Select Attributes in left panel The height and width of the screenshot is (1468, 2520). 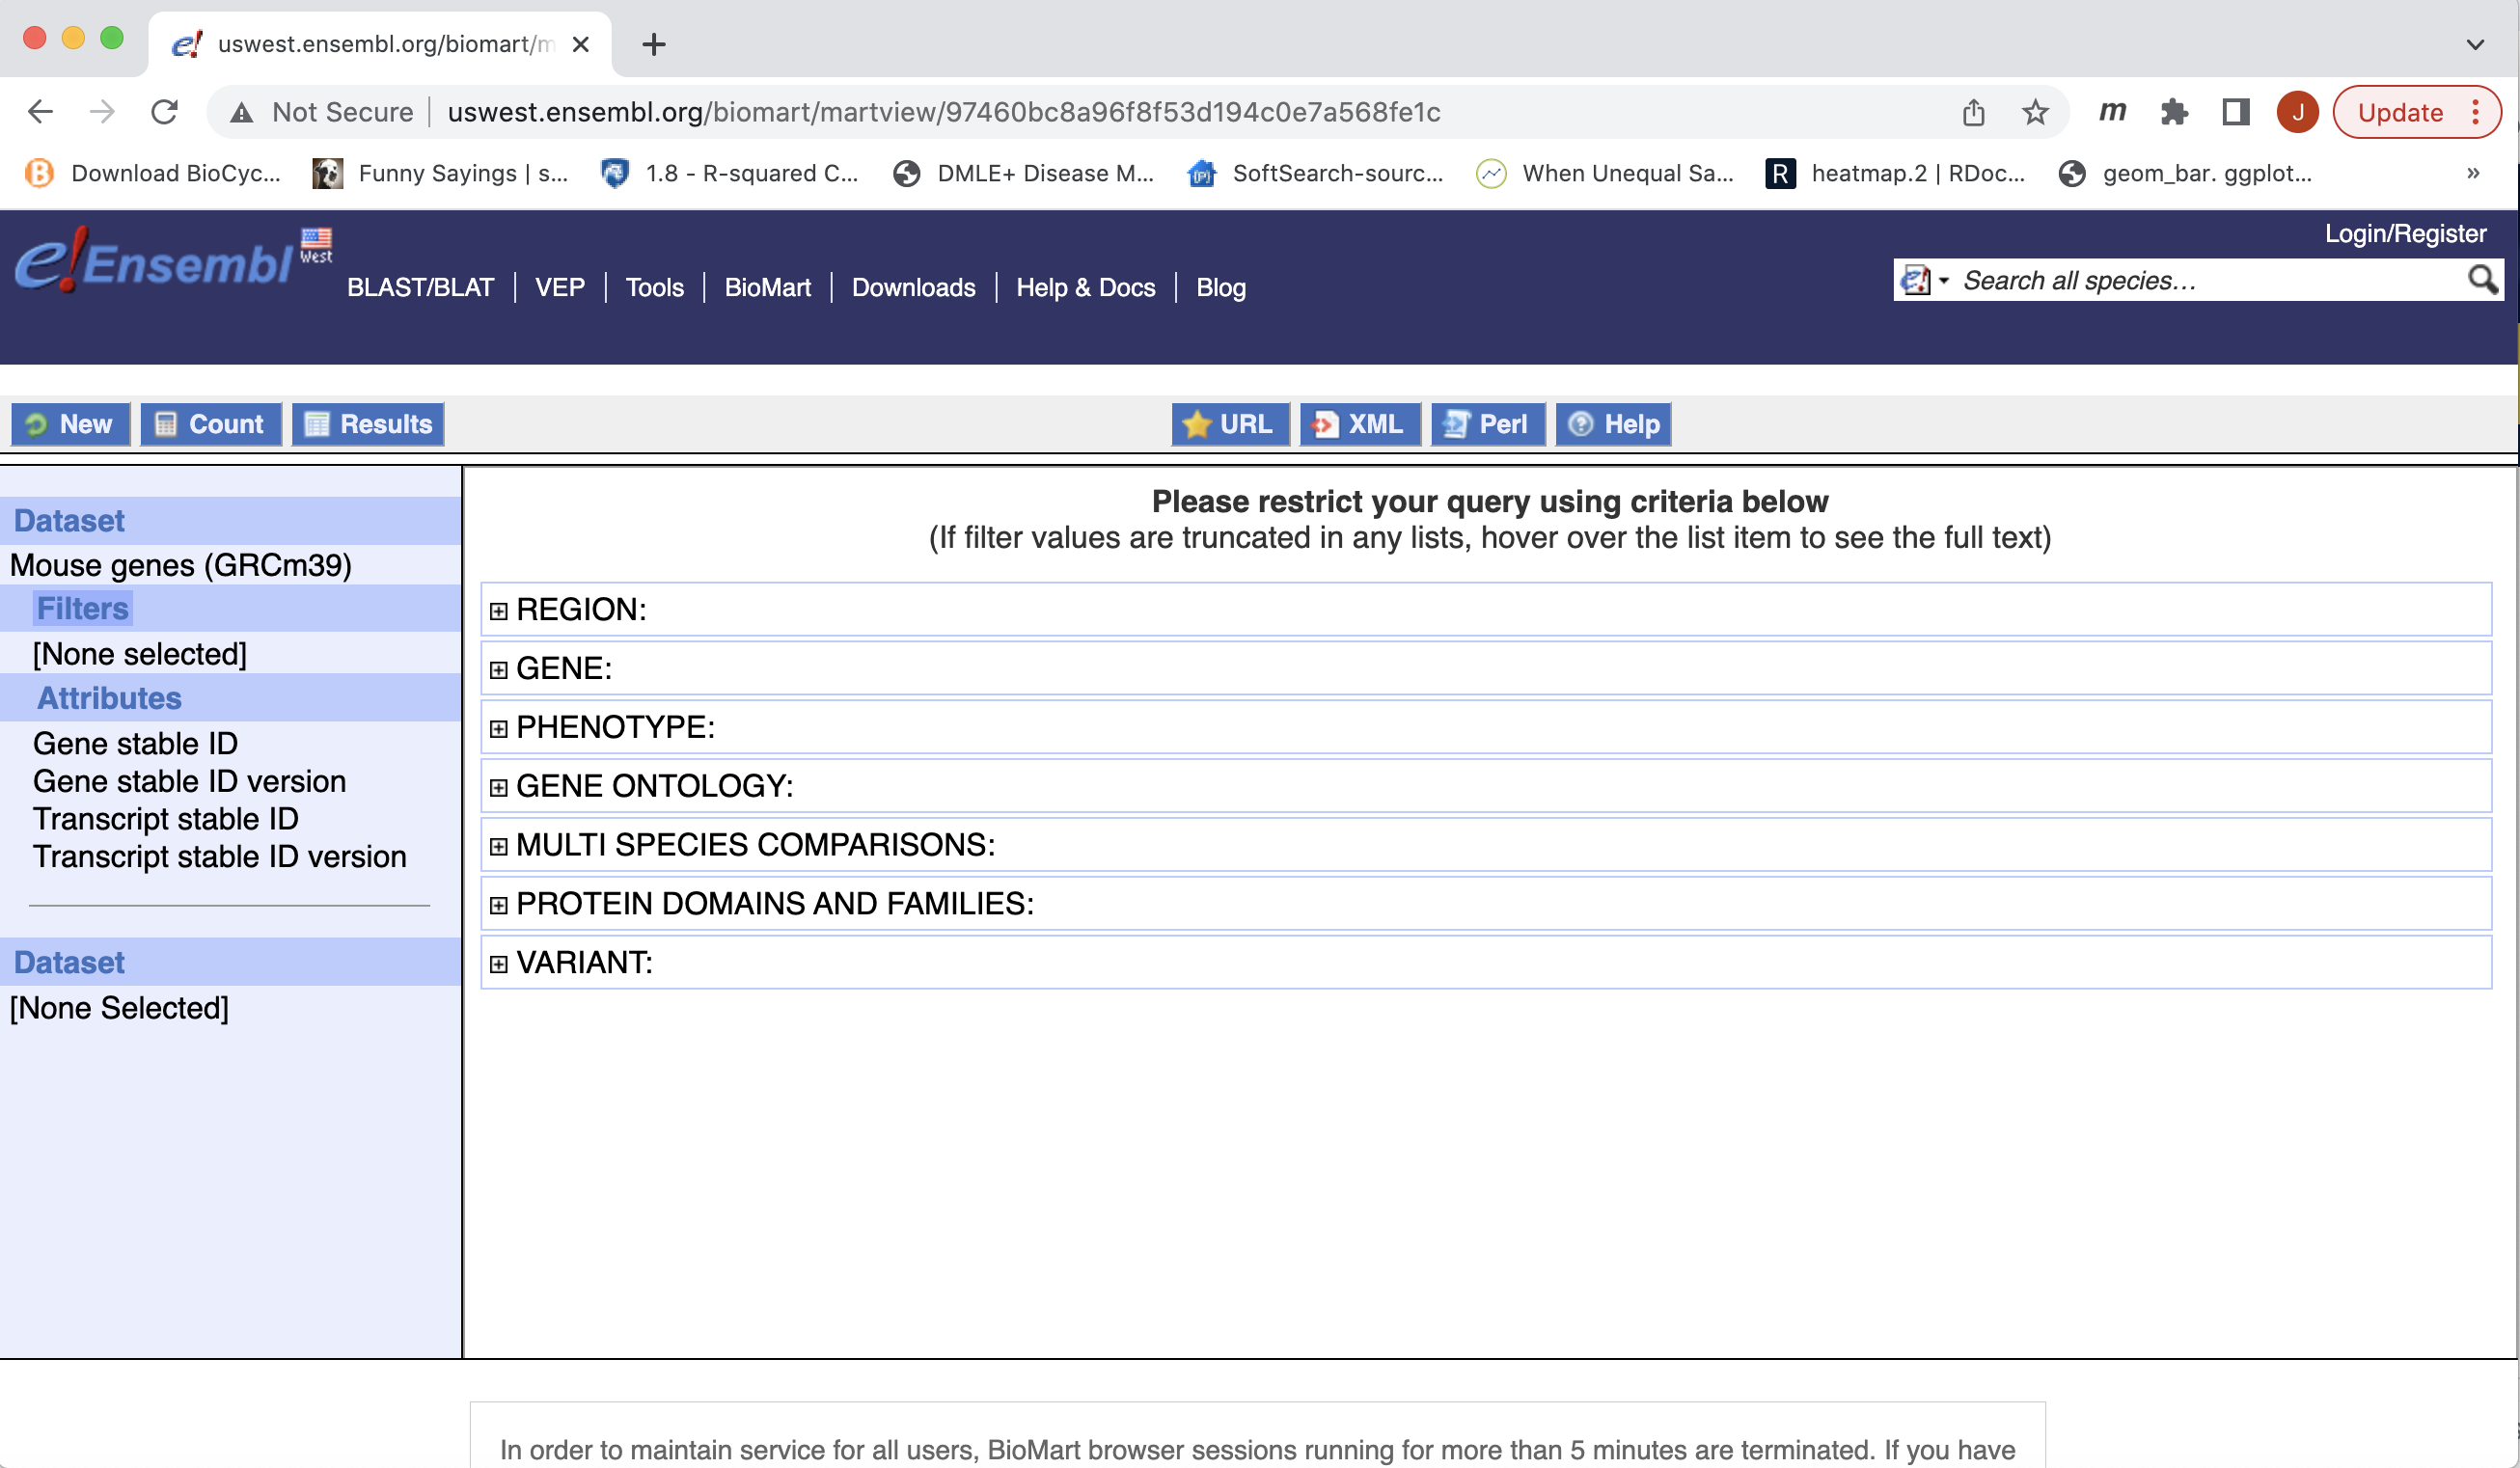click(x=108, y=697)
